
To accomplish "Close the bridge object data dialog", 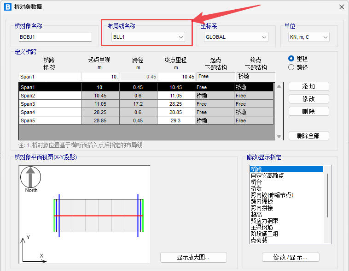I will click(341, 7).
